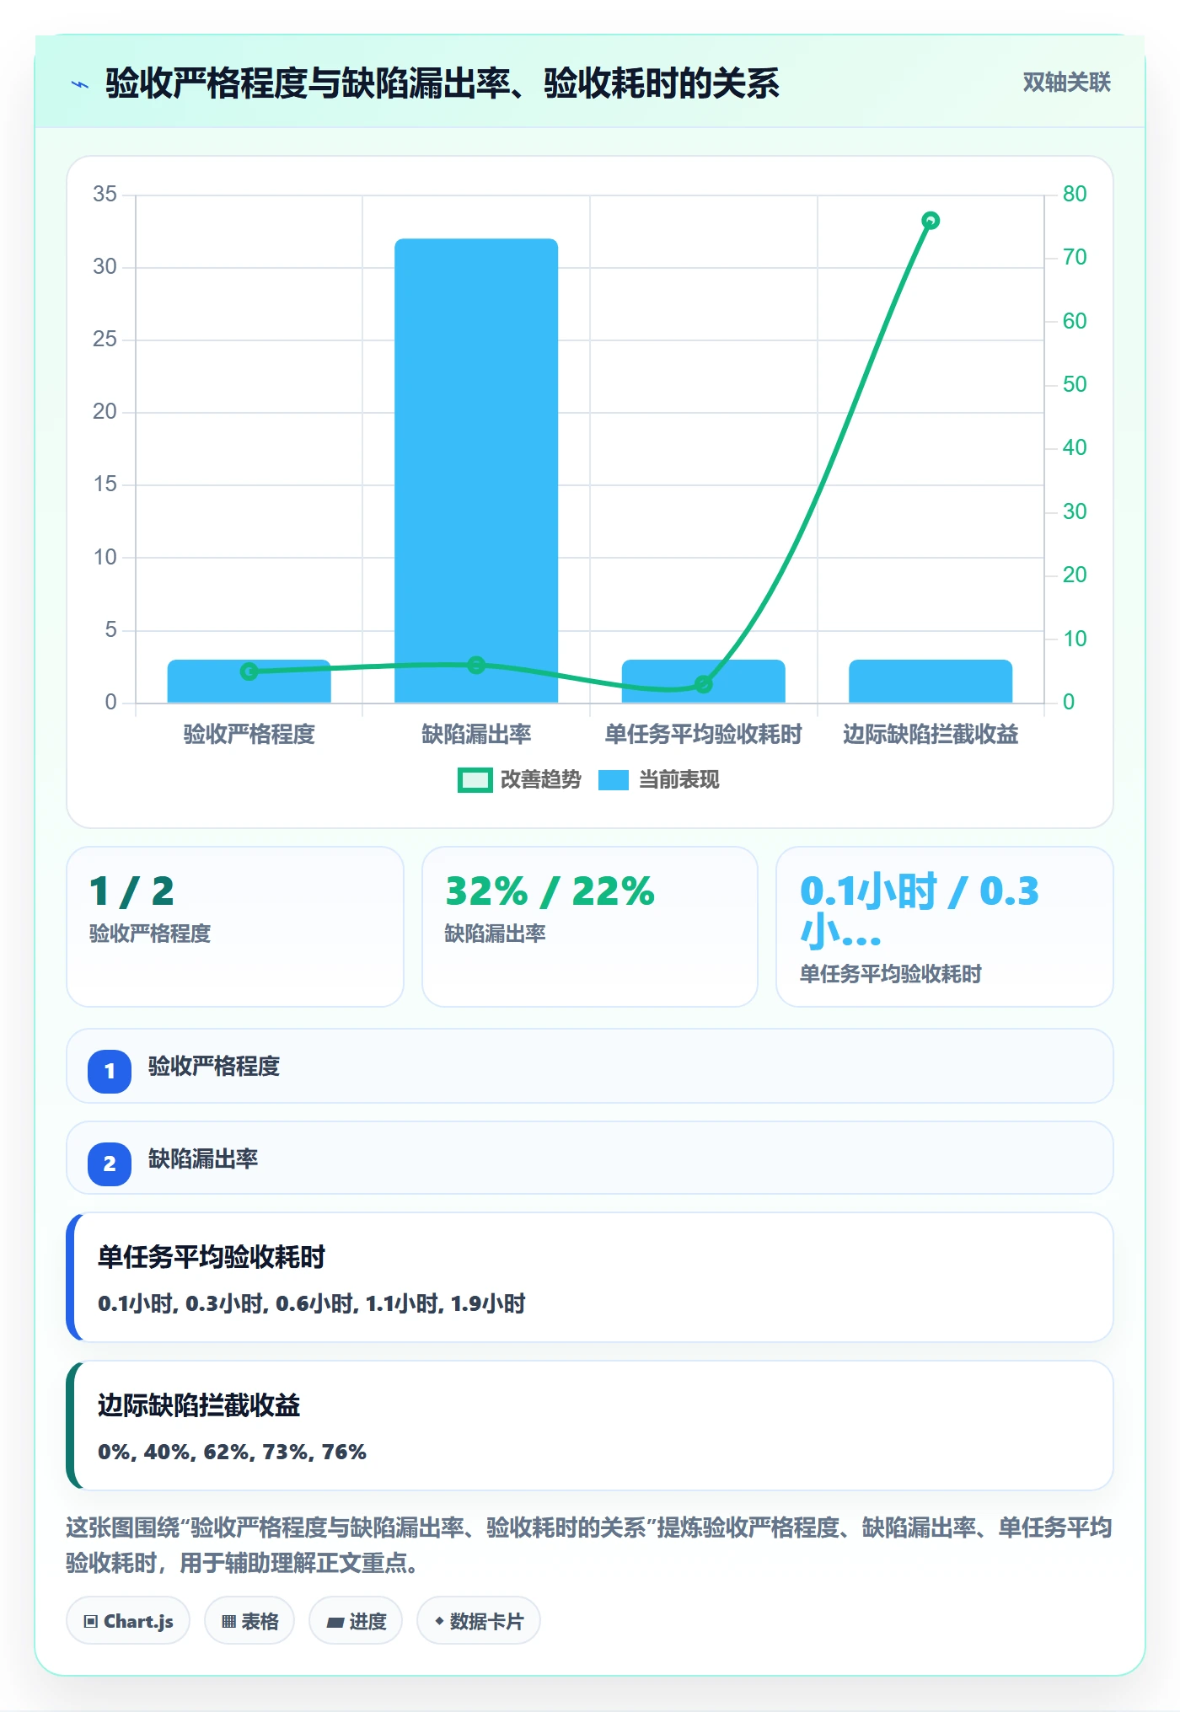1180x1712 pixels.
Task: Open the 1 / 2 验收严格程度 data card
Action: [235, 927]
